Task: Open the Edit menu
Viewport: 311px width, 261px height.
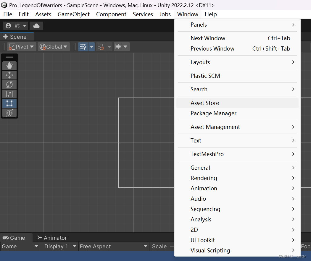Action: [x=24, y=14]
